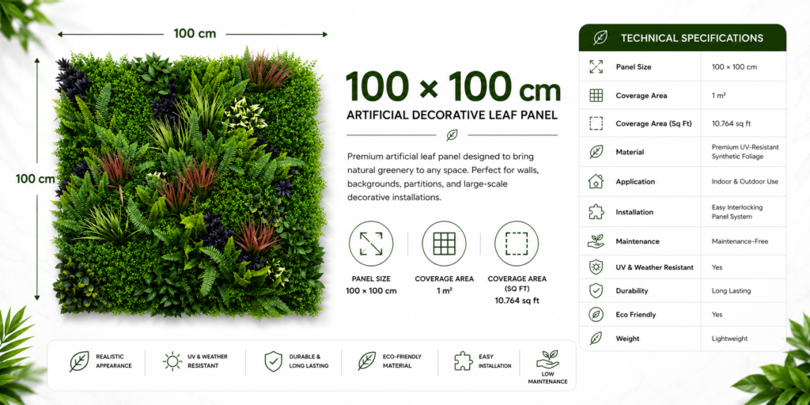
Task: Click the sun shield icon in UV & Weather Resistant row
Action: point(596,267)
